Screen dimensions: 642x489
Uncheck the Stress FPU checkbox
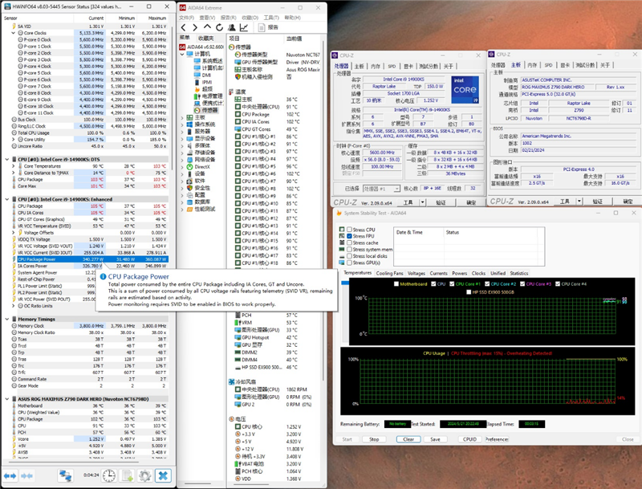tap(348, 237)
